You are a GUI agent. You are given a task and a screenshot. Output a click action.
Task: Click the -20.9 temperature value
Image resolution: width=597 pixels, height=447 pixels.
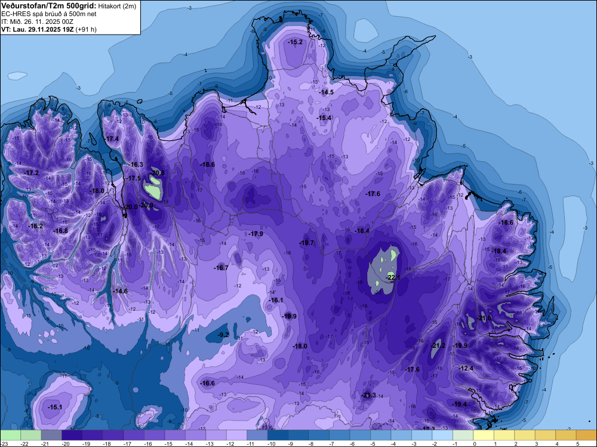pyautogui.click(x=146, y=205)
